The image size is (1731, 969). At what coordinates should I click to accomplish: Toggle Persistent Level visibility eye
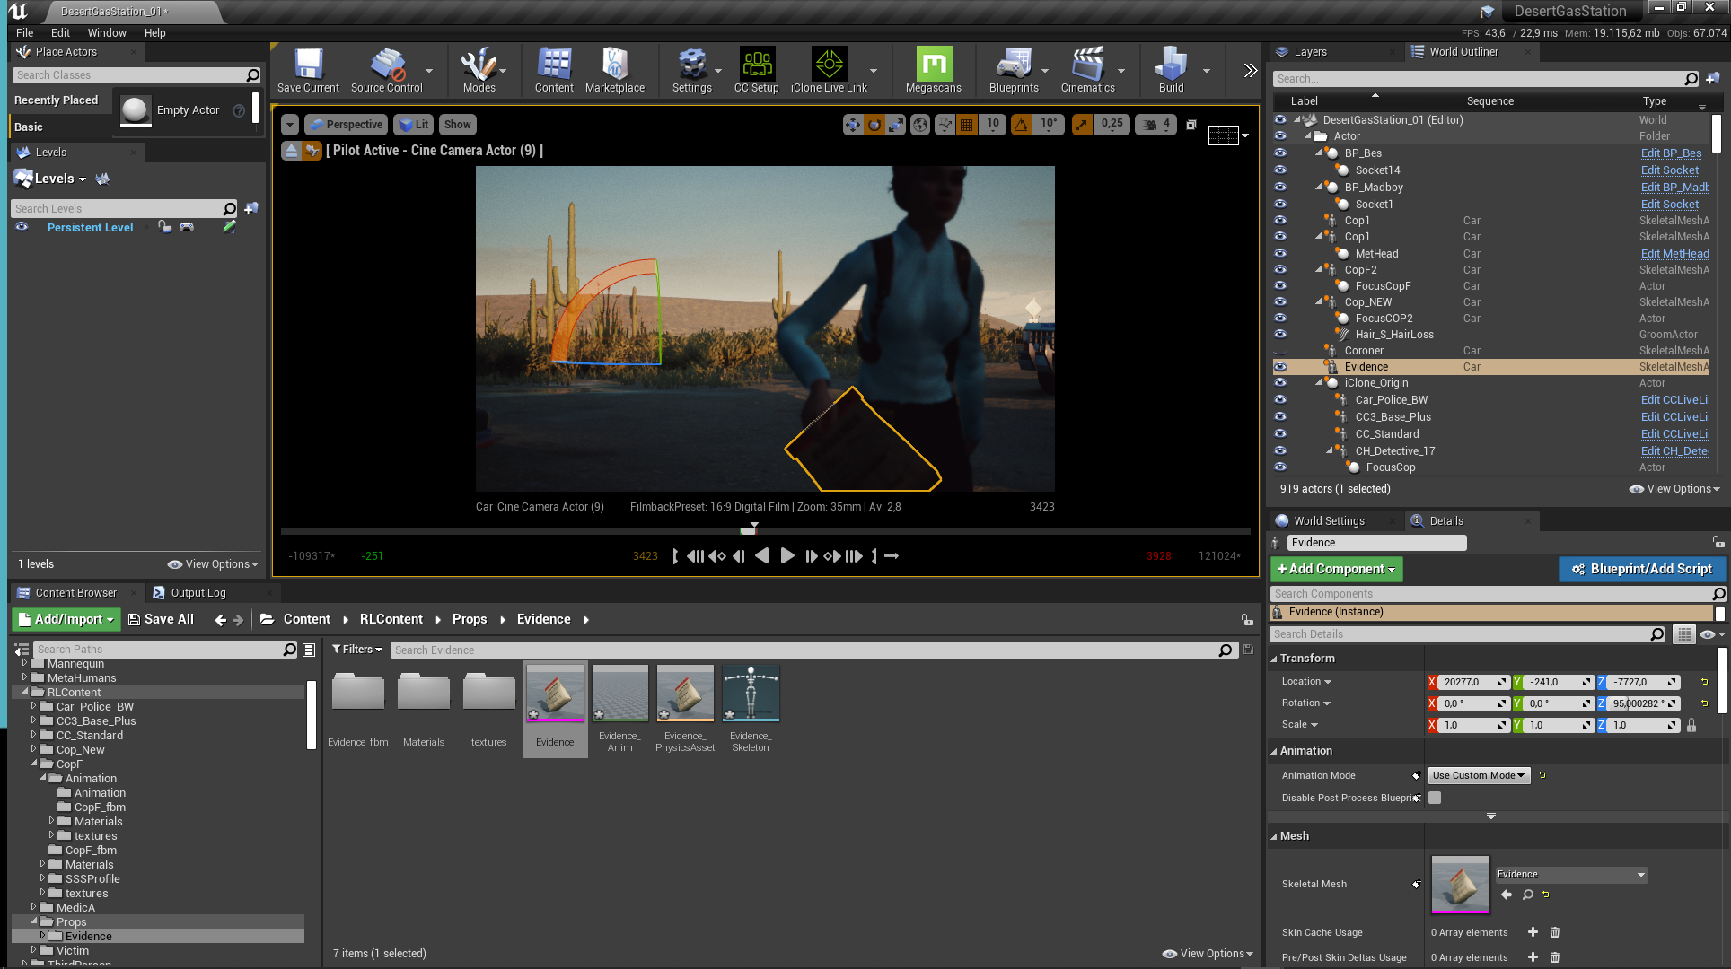(x=22, y=227)
